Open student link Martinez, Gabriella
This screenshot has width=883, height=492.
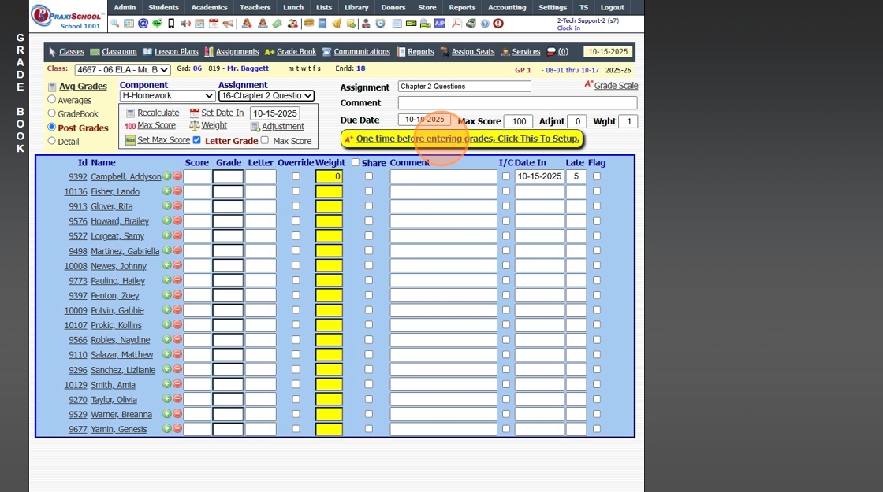pos(125,251)
